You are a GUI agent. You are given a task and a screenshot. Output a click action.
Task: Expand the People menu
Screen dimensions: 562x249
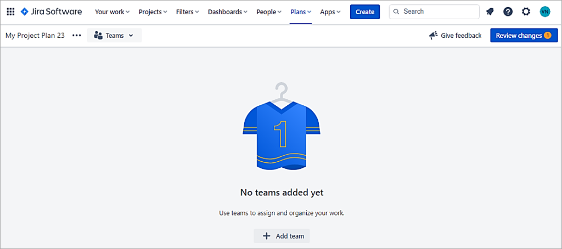pyautogui.click(x=269, y=12)
